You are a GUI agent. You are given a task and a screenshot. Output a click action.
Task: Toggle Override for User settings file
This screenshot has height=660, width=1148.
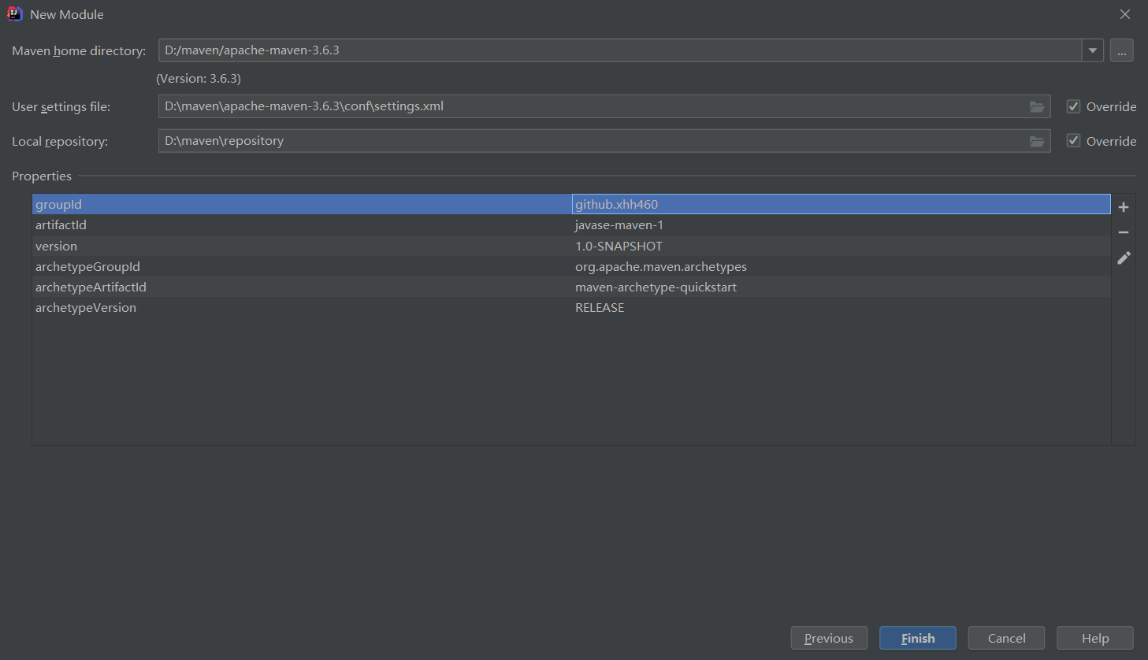1073,106
